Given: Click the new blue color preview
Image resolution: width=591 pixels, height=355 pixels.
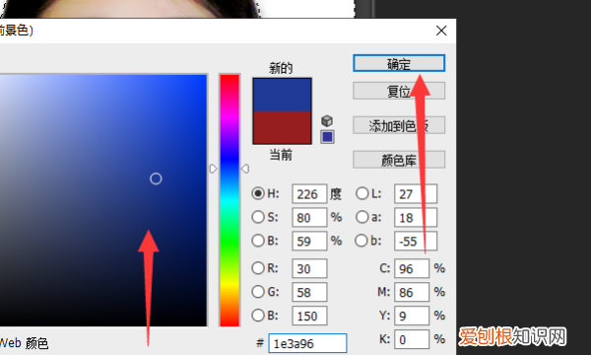Looking at the screenshot, I should pos(282,95).
